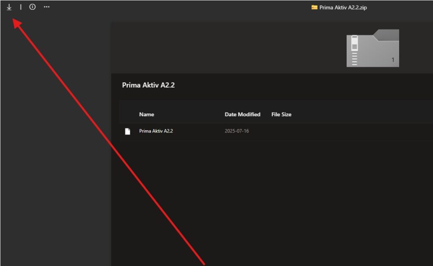The image size is (433, 266).
Task: Sort by the File Size column header
Action: coord(281,114)
